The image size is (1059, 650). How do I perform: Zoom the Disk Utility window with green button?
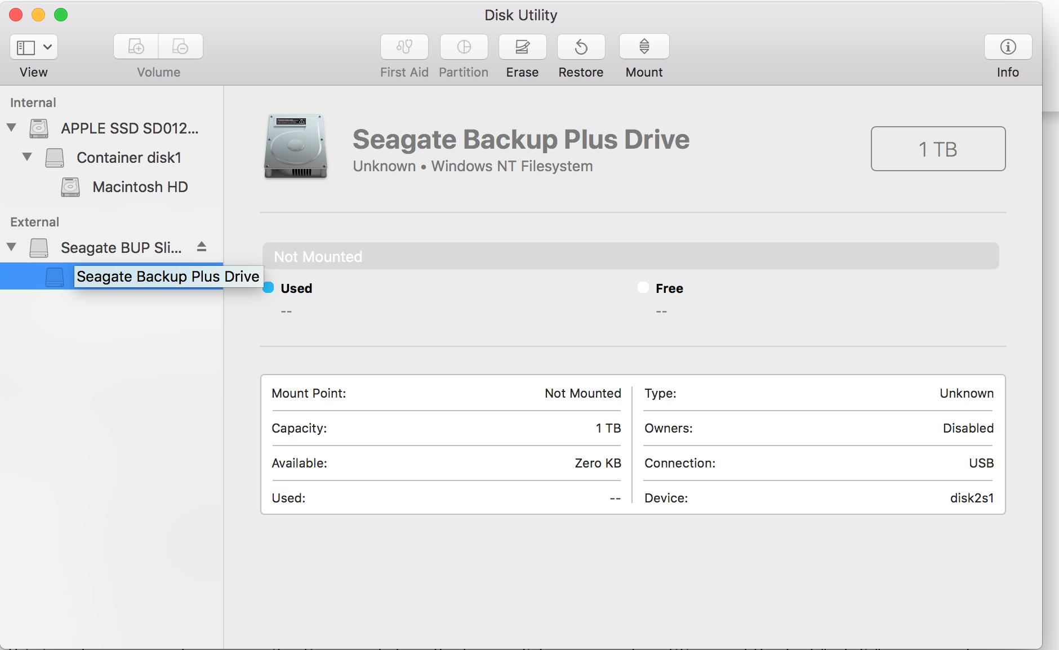point(61,15)
